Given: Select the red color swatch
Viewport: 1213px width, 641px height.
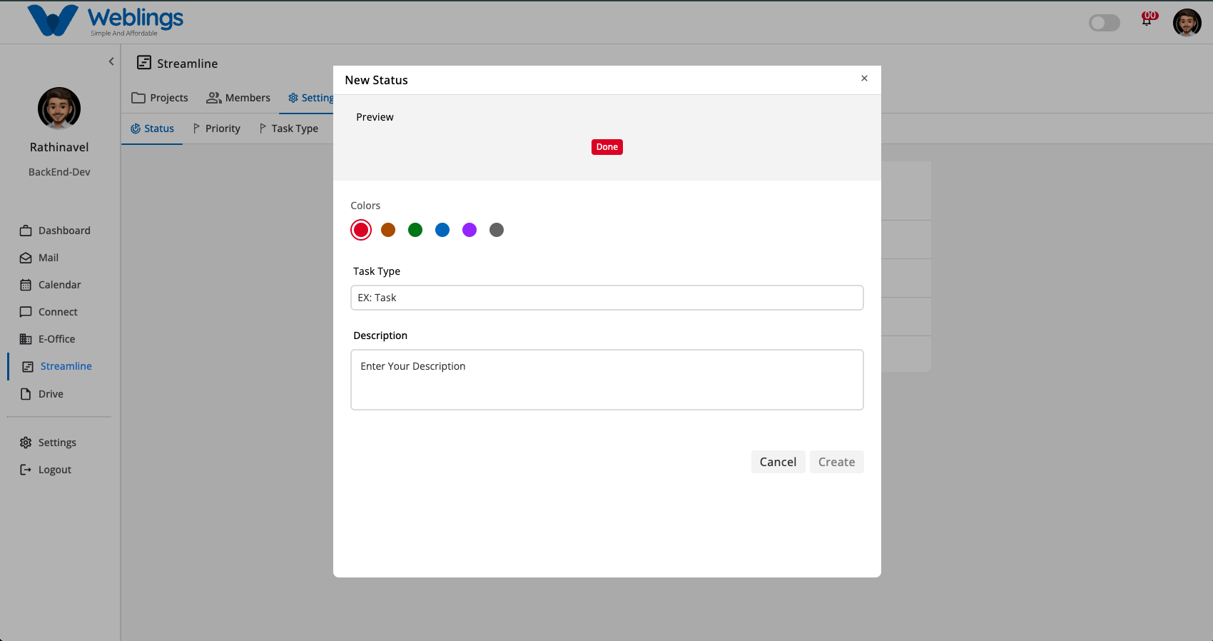Looking at the screenshot, I should (361, 230).
